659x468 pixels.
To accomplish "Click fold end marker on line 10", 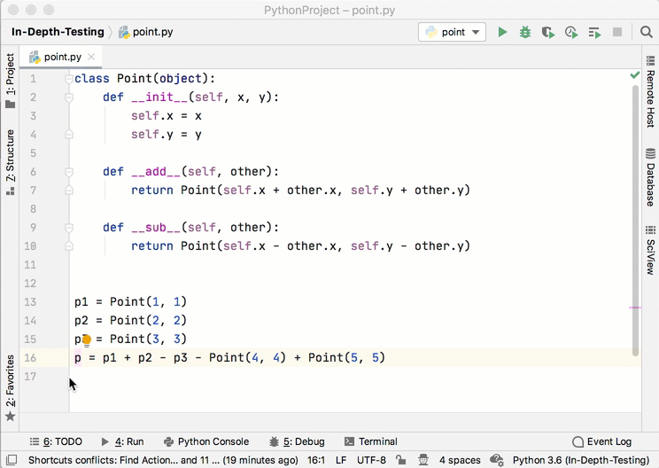I will click(69, 246).
